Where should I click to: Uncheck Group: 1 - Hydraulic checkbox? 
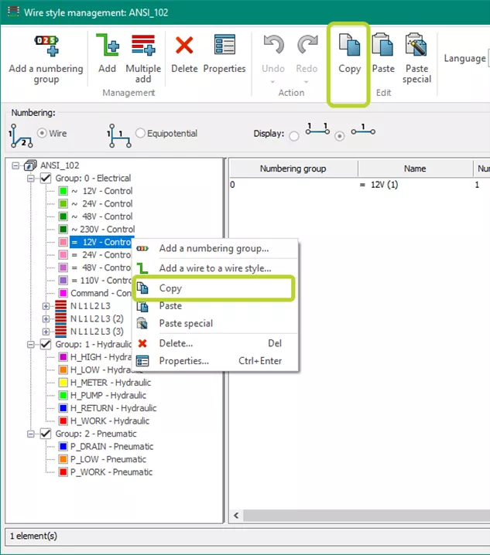(46, 344)
